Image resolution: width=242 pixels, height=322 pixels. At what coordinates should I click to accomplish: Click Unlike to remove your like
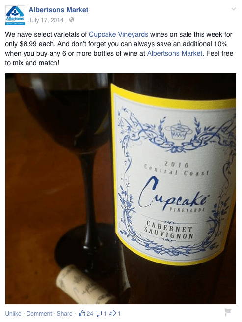pyautogui.click(x=13, y=314)
